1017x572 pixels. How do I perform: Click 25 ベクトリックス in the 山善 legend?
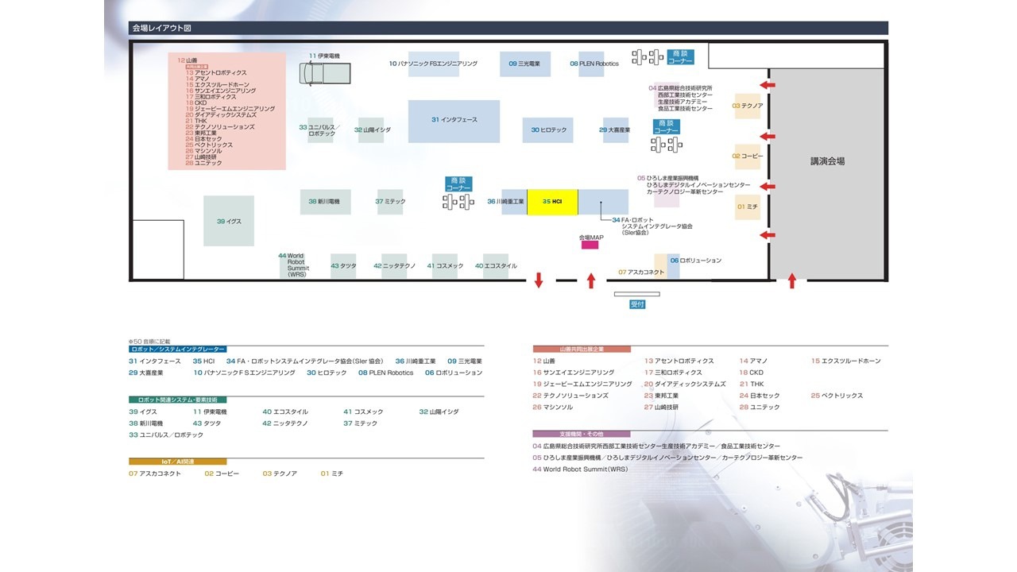click(837, 396)
